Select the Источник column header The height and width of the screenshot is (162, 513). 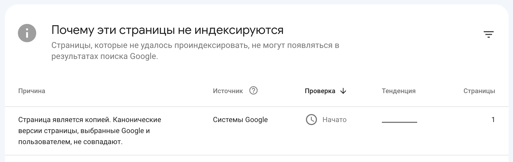coord(227,91)
